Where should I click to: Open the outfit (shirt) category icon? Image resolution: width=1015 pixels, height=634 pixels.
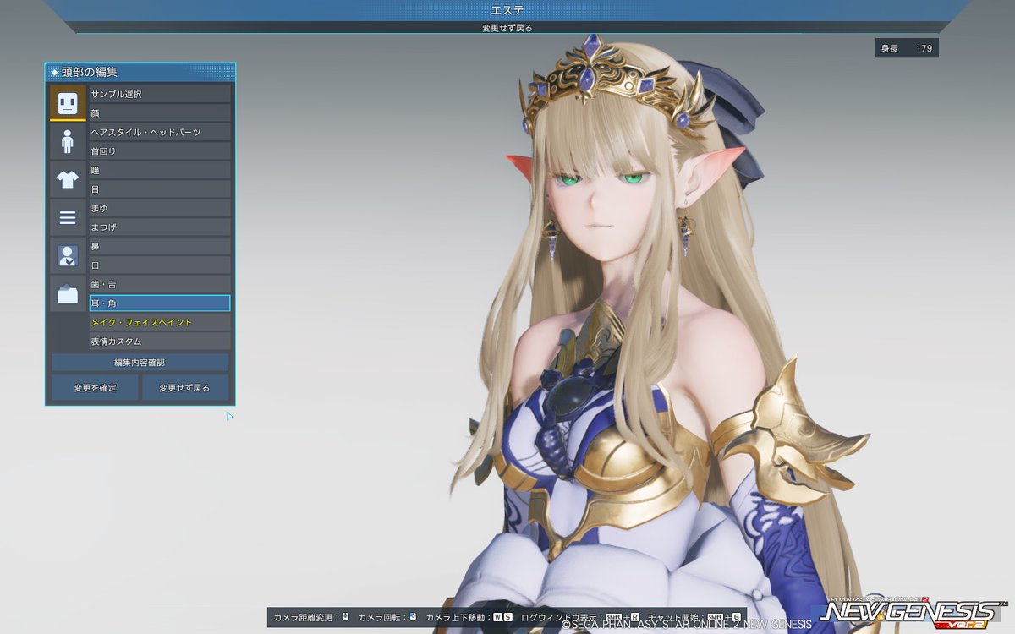tap(68, 179)
